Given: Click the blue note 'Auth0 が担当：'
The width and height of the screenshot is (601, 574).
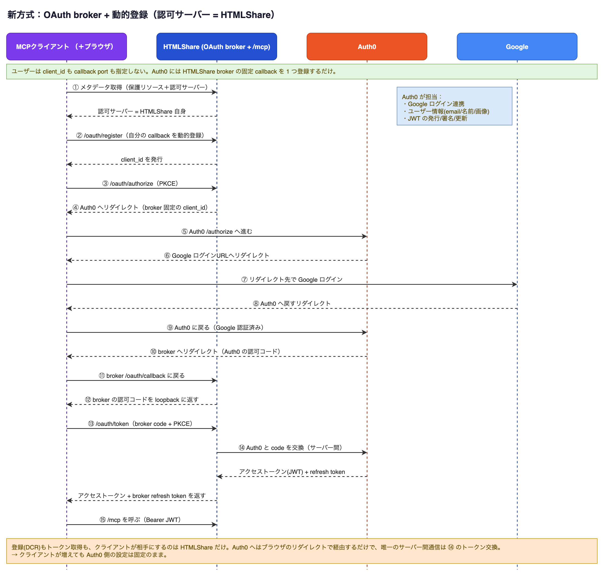Looking at the screenshot, I should tap(454, 106).
